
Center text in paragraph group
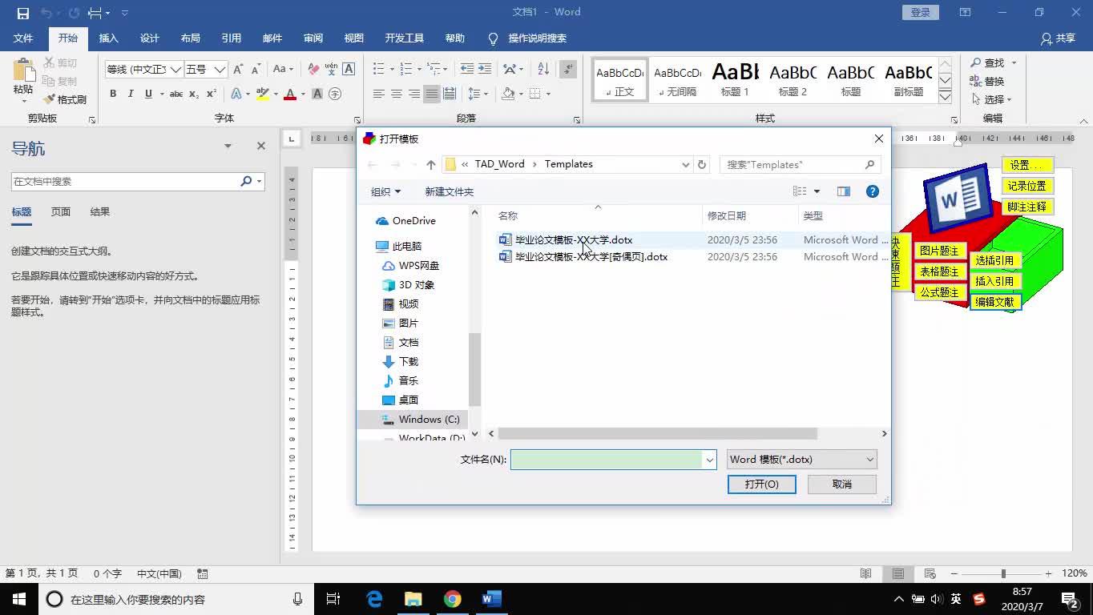(396, 94)
